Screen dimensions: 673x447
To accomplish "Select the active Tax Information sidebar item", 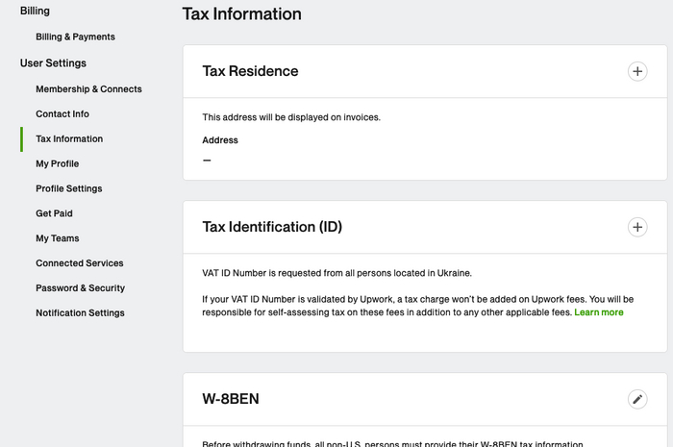I will coord(69,139).
